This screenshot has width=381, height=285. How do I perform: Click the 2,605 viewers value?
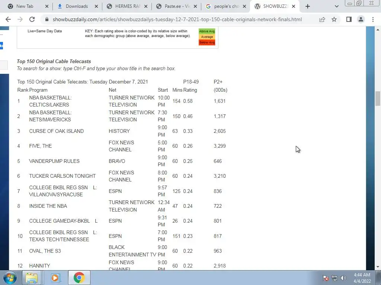[220, 131]
